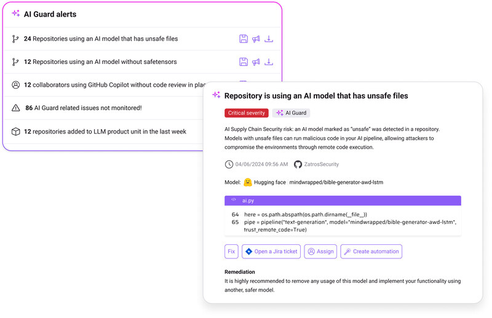Viewport: 492px width, 318px height.
Task: Click save icon on unsafe files alert
Action: pyautogui.click(x=244, y=39)
